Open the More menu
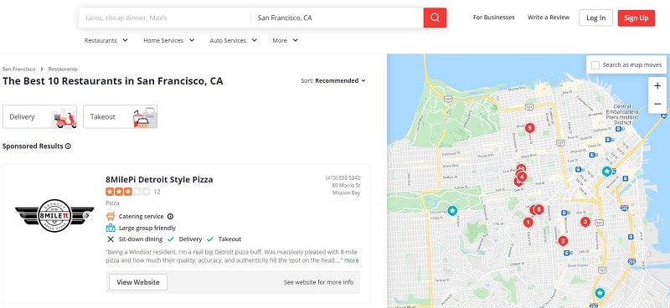The height and width of the screenshot is (308, 670). (285, 40)
